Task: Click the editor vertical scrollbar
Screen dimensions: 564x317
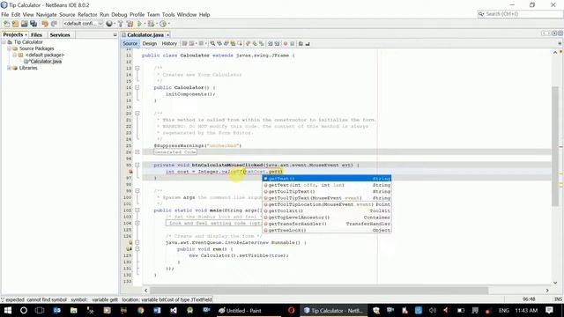Action: [x=555, y=145]
